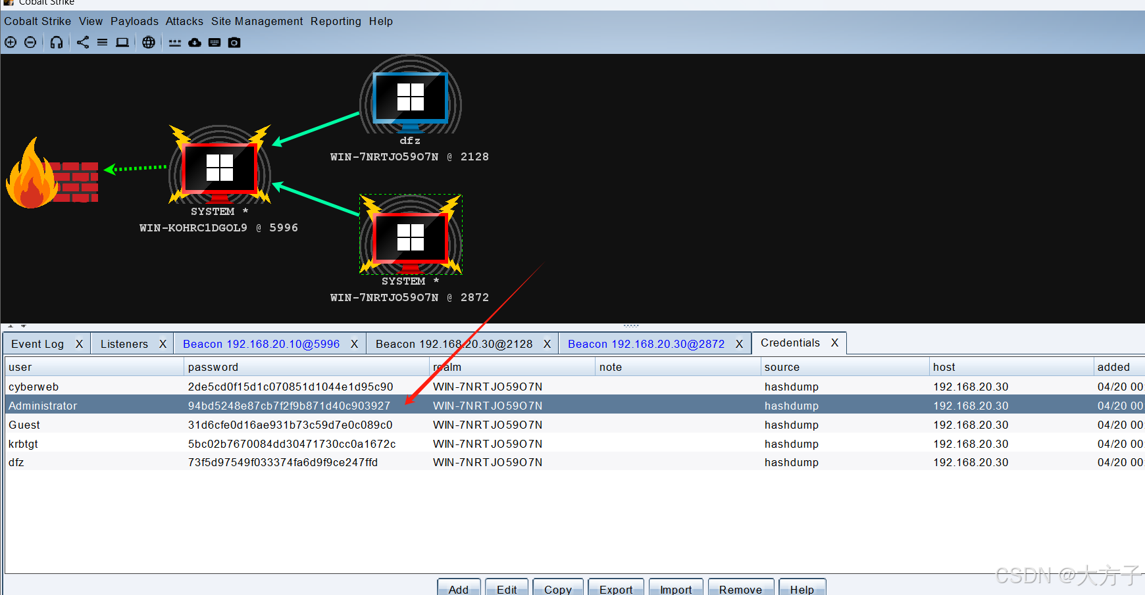
Task: Sort by added column header
Action: (x=1119, y=367)
